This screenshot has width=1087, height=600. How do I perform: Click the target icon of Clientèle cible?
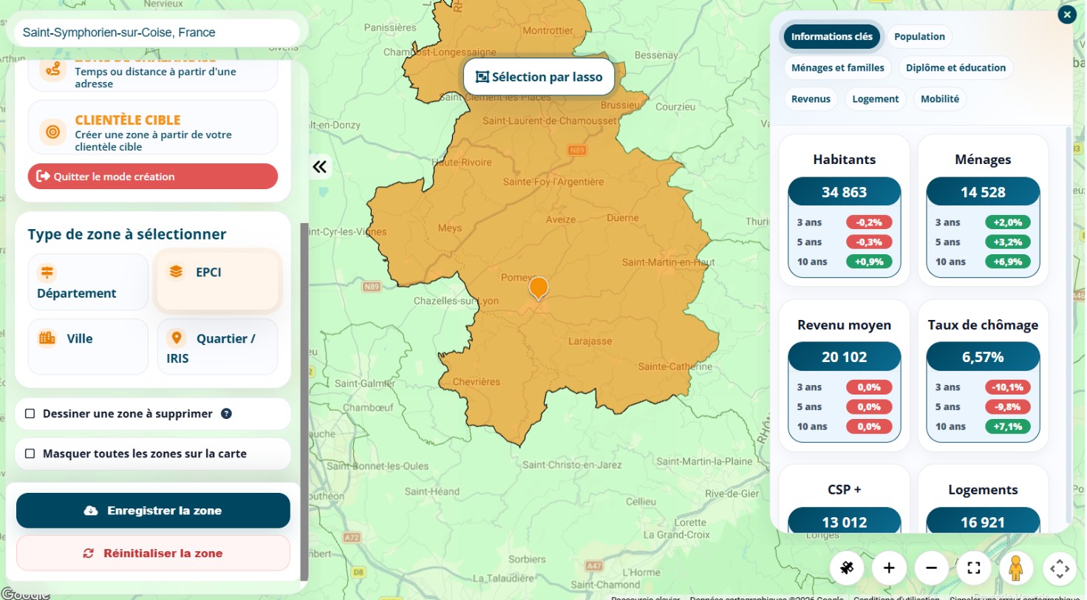coord(52,132)
